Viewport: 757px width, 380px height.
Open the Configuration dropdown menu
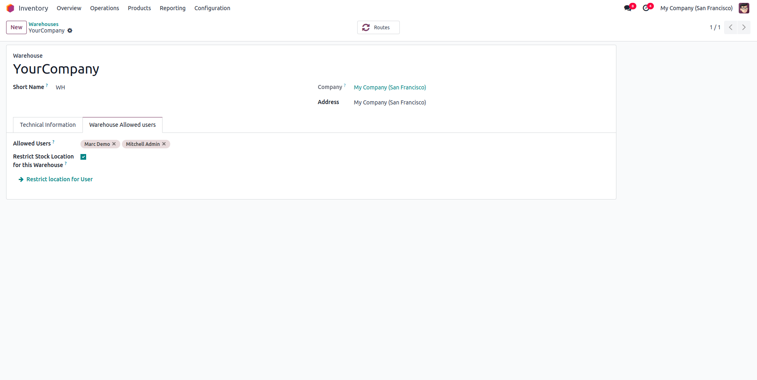coord(212,8)
